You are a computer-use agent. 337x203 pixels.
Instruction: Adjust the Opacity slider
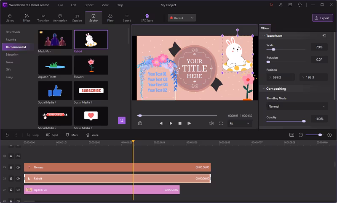pyautogui.click(x=303, y=121)
